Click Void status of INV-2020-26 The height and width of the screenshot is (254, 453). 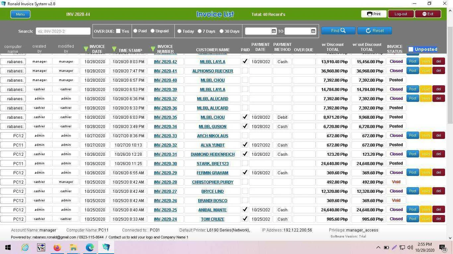click(396, 200)
